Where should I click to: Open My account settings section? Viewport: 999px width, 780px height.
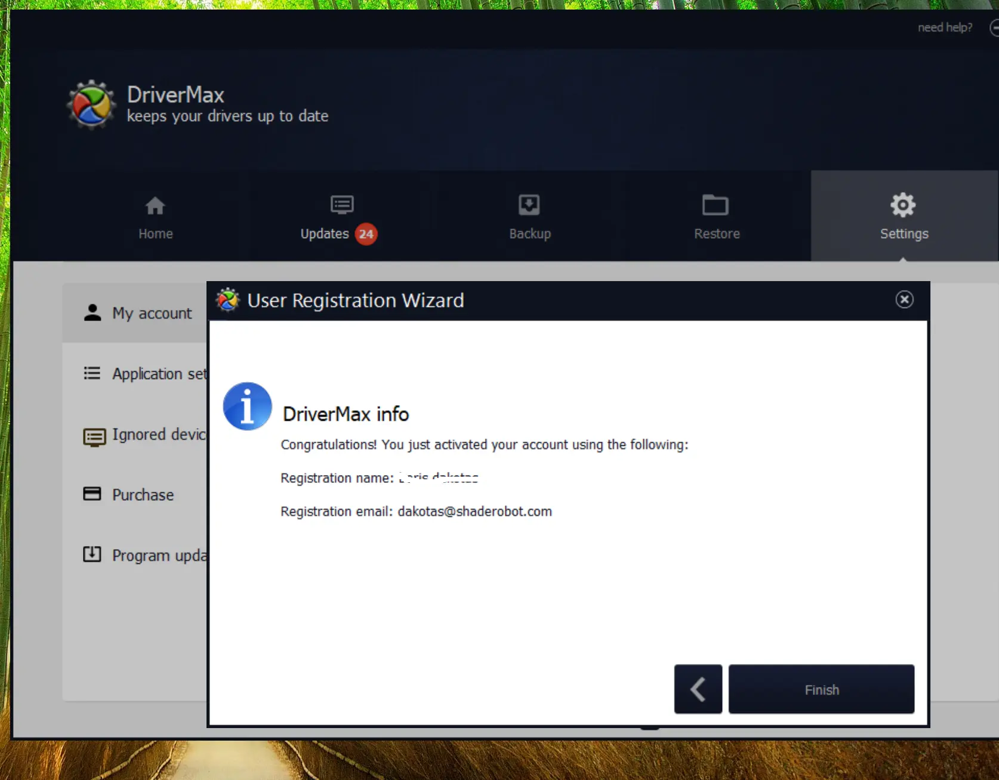(x=135, y=313)
